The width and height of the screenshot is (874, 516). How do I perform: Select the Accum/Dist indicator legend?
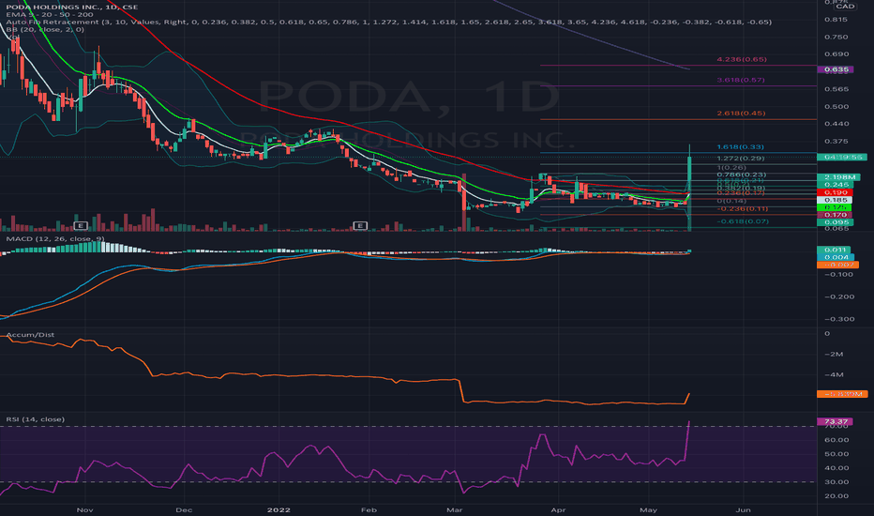[30, 335]
